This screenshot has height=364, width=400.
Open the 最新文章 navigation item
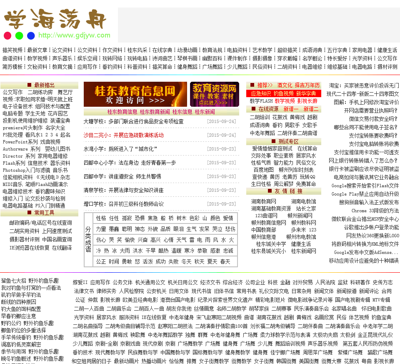pos(37,50)
